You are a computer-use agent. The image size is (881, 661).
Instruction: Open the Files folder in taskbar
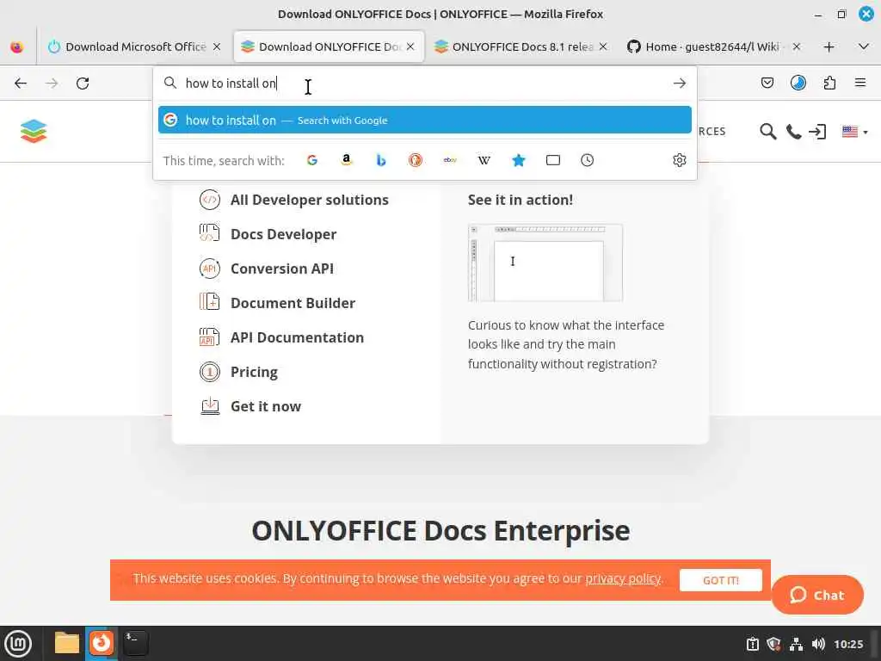67,643
